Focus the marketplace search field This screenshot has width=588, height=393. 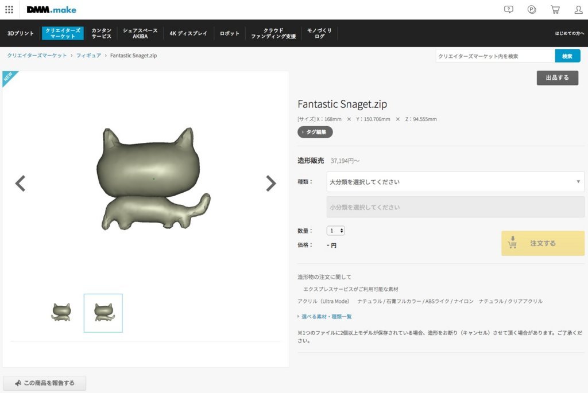[495, 56]
